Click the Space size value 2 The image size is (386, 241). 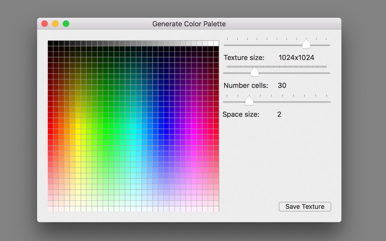pyautogui.click(x=279, y=114)
